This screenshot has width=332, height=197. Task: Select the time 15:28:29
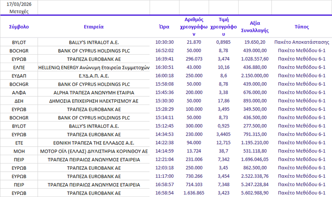pos(164,109)
